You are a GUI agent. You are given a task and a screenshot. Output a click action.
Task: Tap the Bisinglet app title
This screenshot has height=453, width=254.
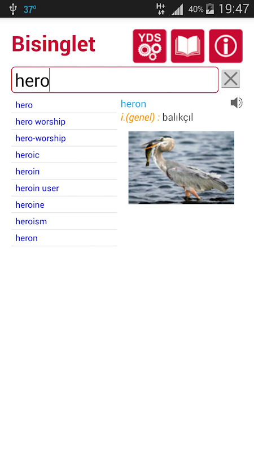coord(54,44)
